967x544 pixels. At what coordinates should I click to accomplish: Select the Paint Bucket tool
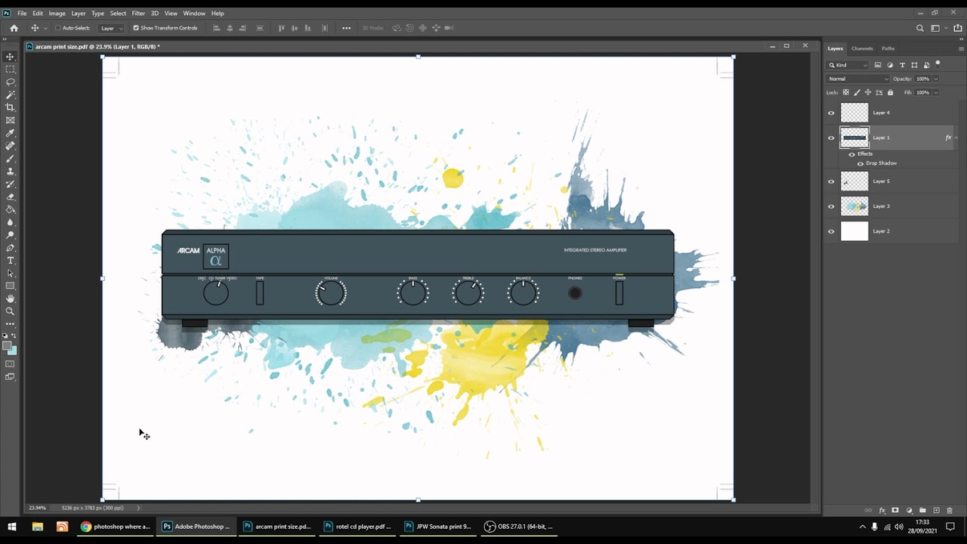point(10,209)
